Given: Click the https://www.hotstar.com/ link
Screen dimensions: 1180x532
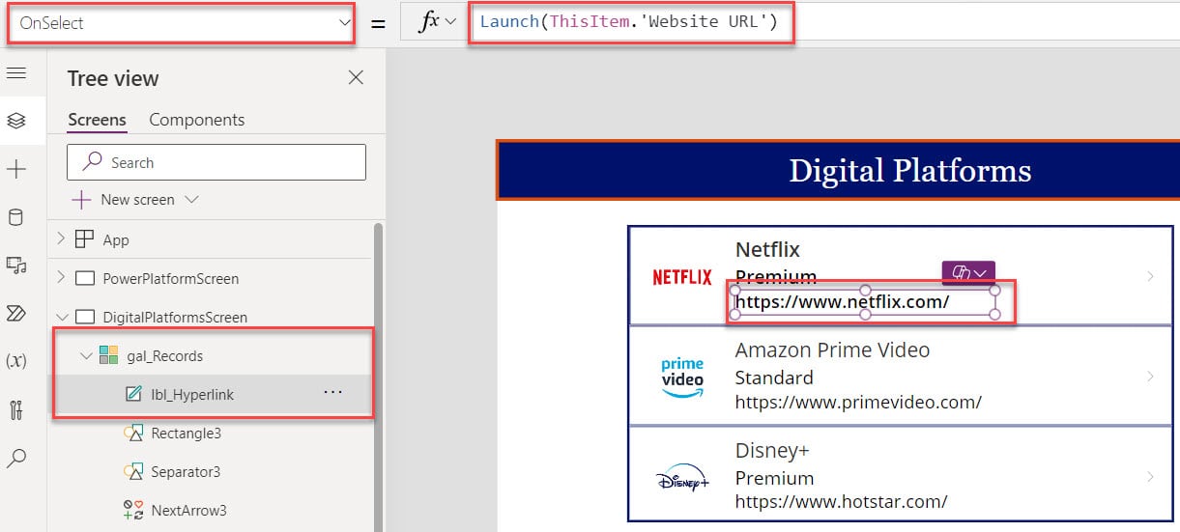Looking at the screenshot, I should pos(841,502).
